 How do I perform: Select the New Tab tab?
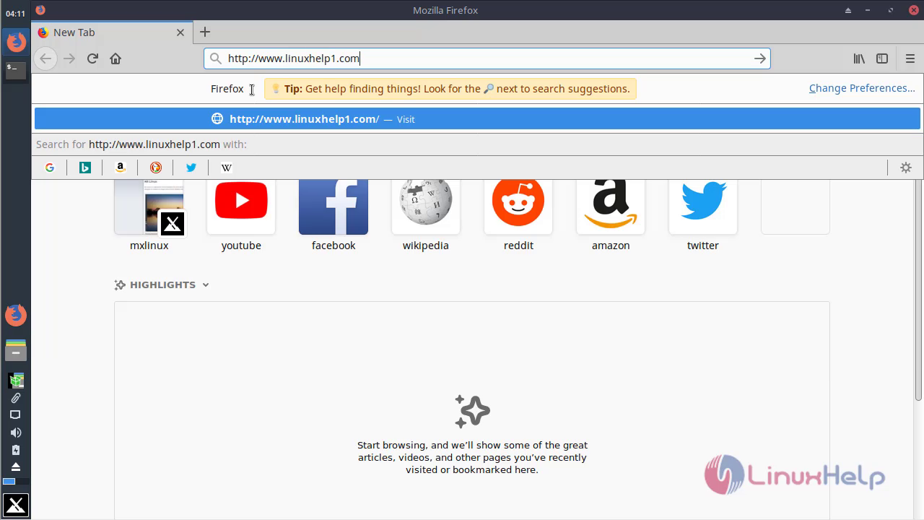click(112, 32)
